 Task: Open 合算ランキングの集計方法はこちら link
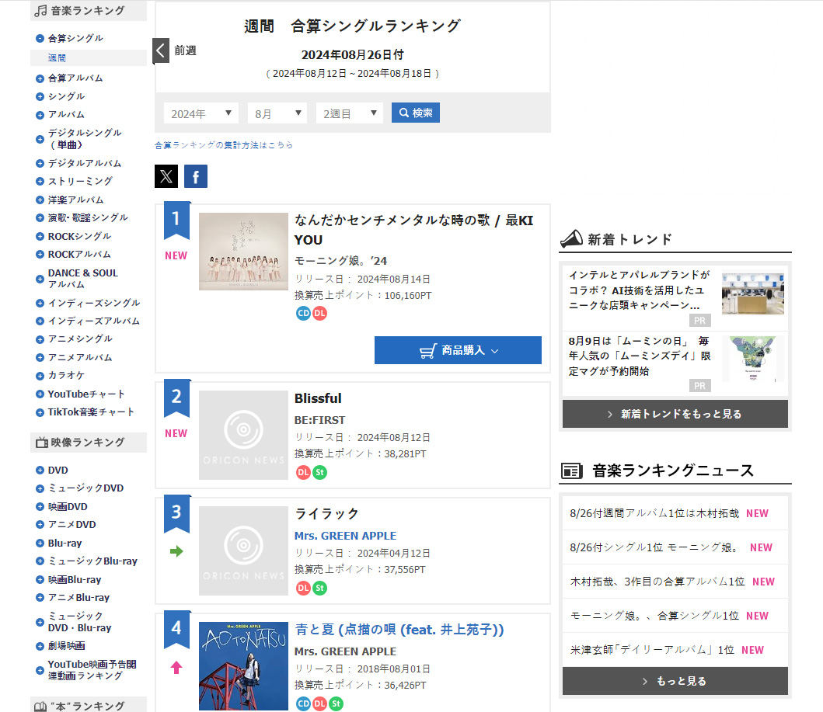[x=224, y=145]
